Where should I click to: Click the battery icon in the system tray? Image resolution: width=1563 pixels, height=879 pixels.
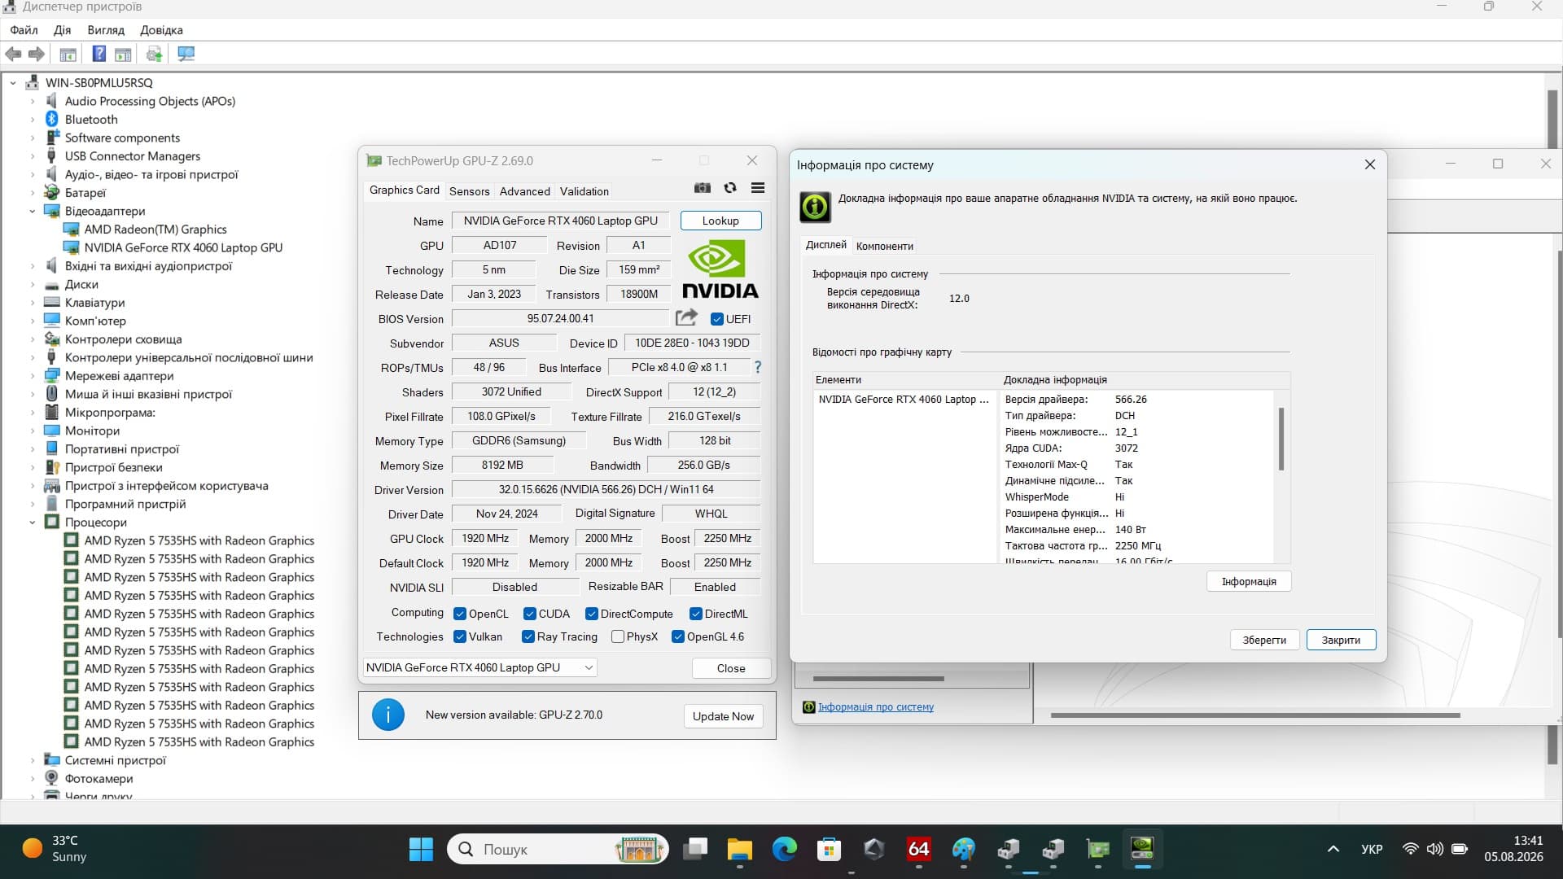[x=1460, y=849]
